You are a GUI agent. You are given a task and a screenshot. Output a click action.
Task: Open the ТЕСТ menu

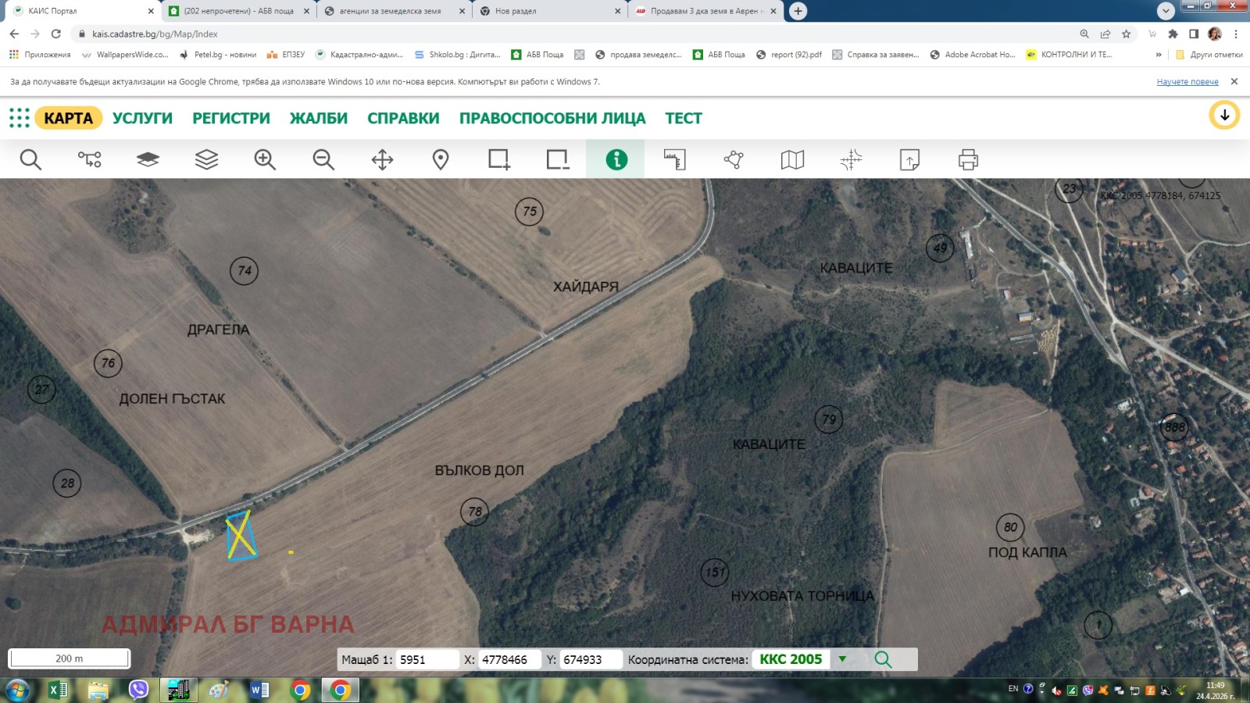684,118
